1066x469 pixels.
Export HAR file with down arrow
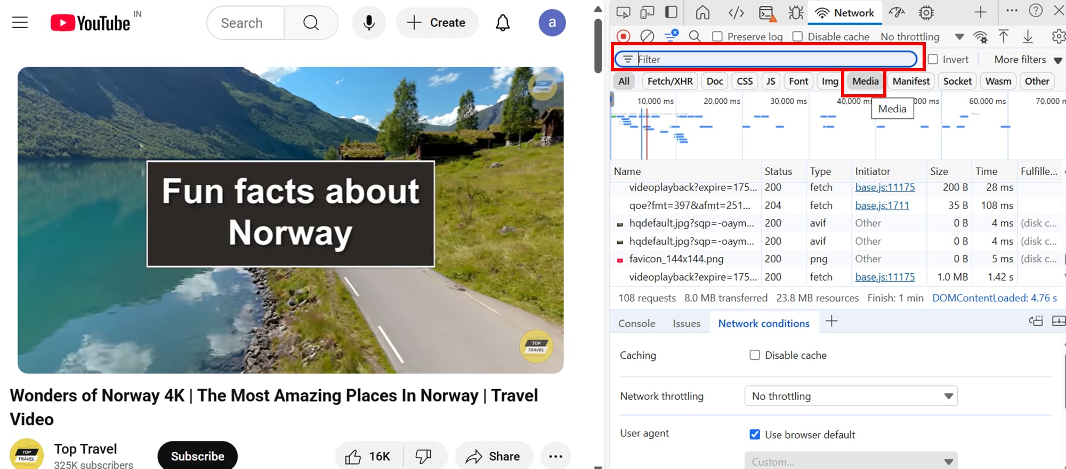tap(1028, 36)
